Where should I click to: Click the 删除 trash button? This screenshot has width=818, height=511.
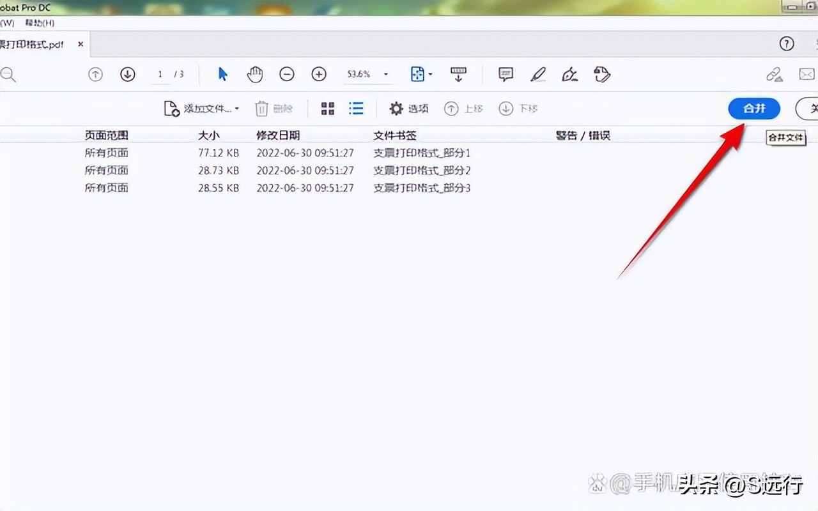click(274, 109)
